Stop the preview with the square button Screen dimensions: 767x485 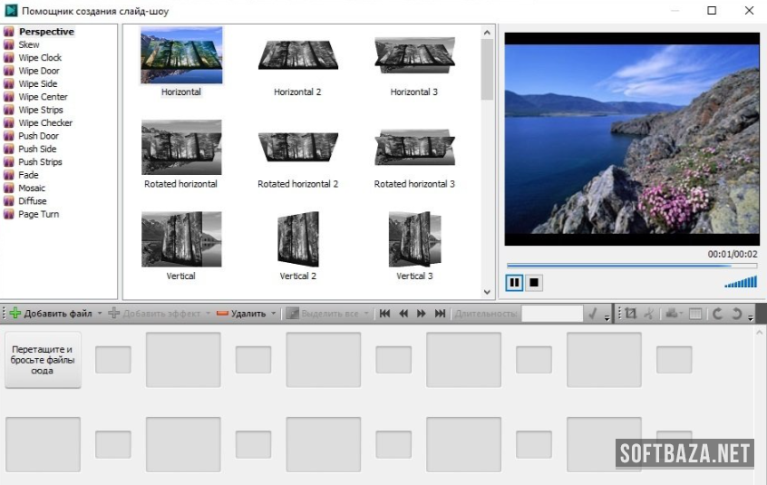535,283
